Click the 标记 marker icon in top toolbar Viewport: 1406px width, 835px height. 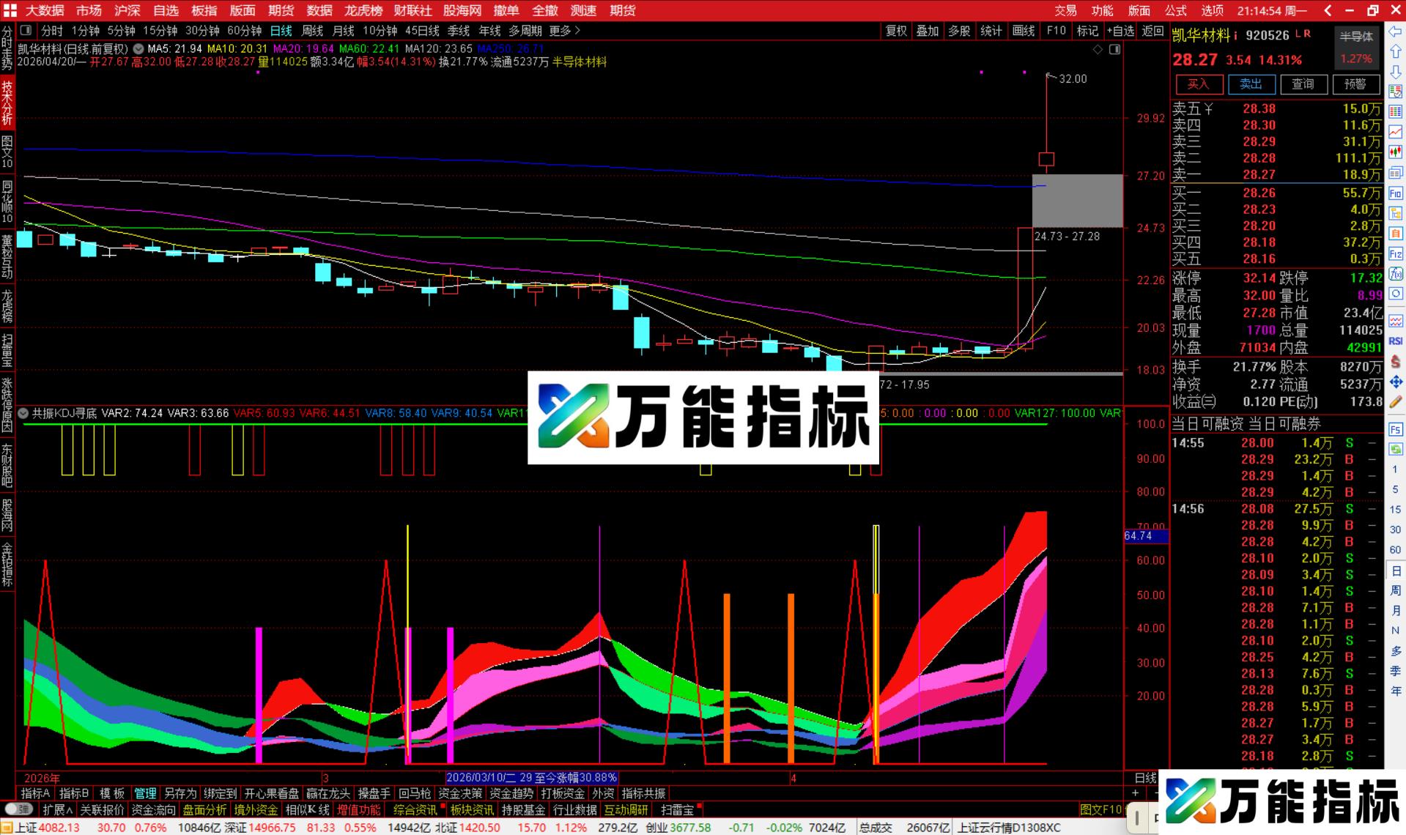pos(1087,31)
